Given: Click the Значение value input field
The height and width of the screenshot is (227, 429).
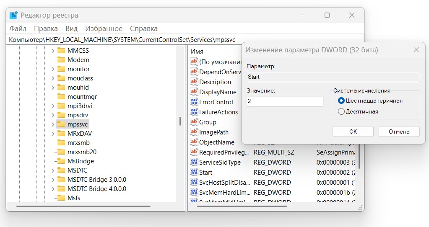Looking at the screenshot, I should coord(285,101).
